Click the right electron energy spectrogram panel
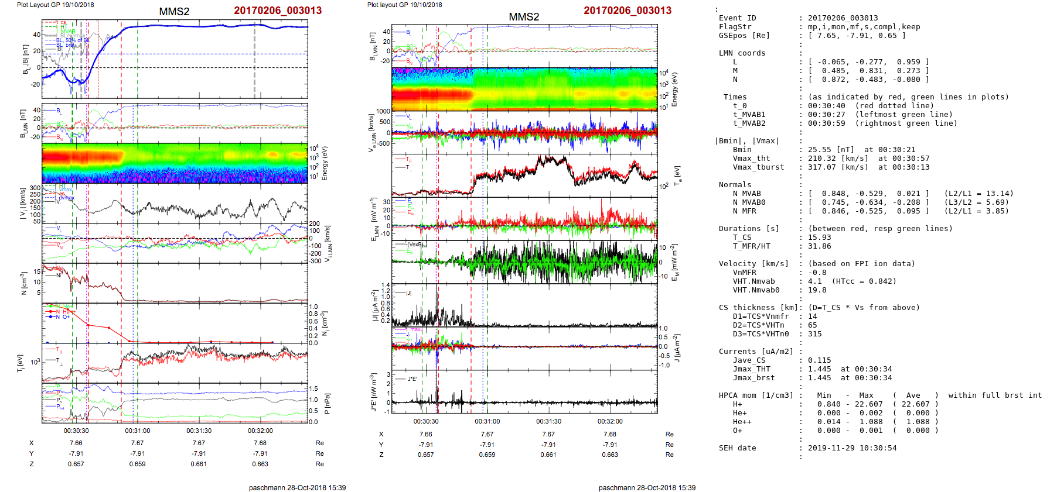 (524, 89)
